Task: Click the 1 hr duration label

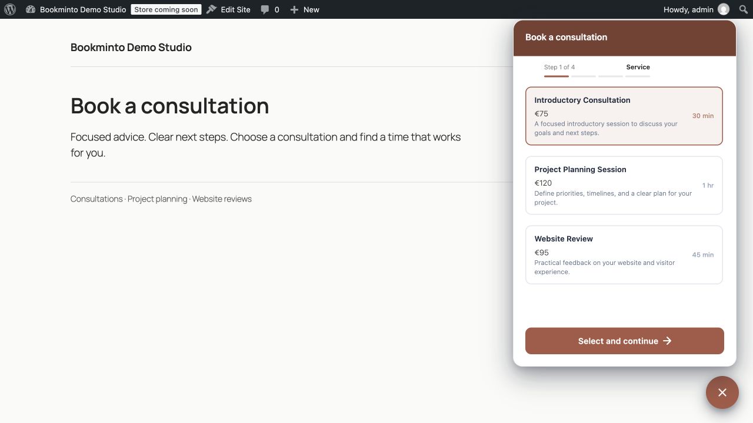Action: tap(708, 185)
